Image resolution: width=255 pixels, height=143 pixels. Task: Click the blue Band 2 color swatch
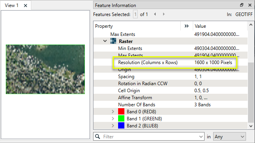[x=121, y=125]
